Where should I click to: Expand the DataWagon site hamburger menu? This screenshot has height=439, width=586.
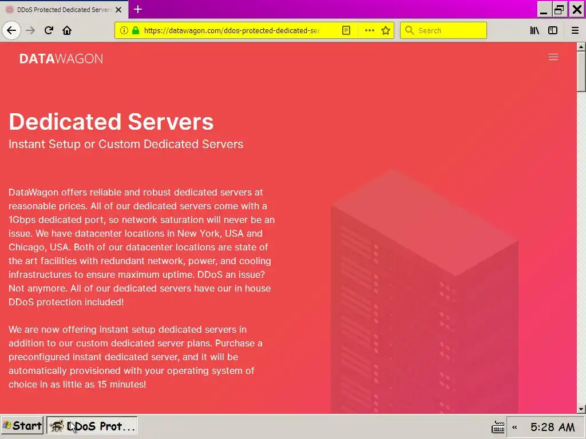[553, 57]
